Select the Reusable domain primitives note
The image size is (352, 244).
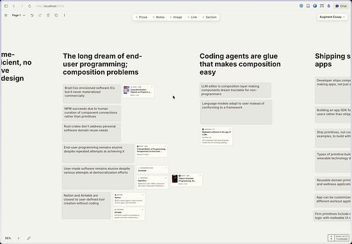point(333,183)
